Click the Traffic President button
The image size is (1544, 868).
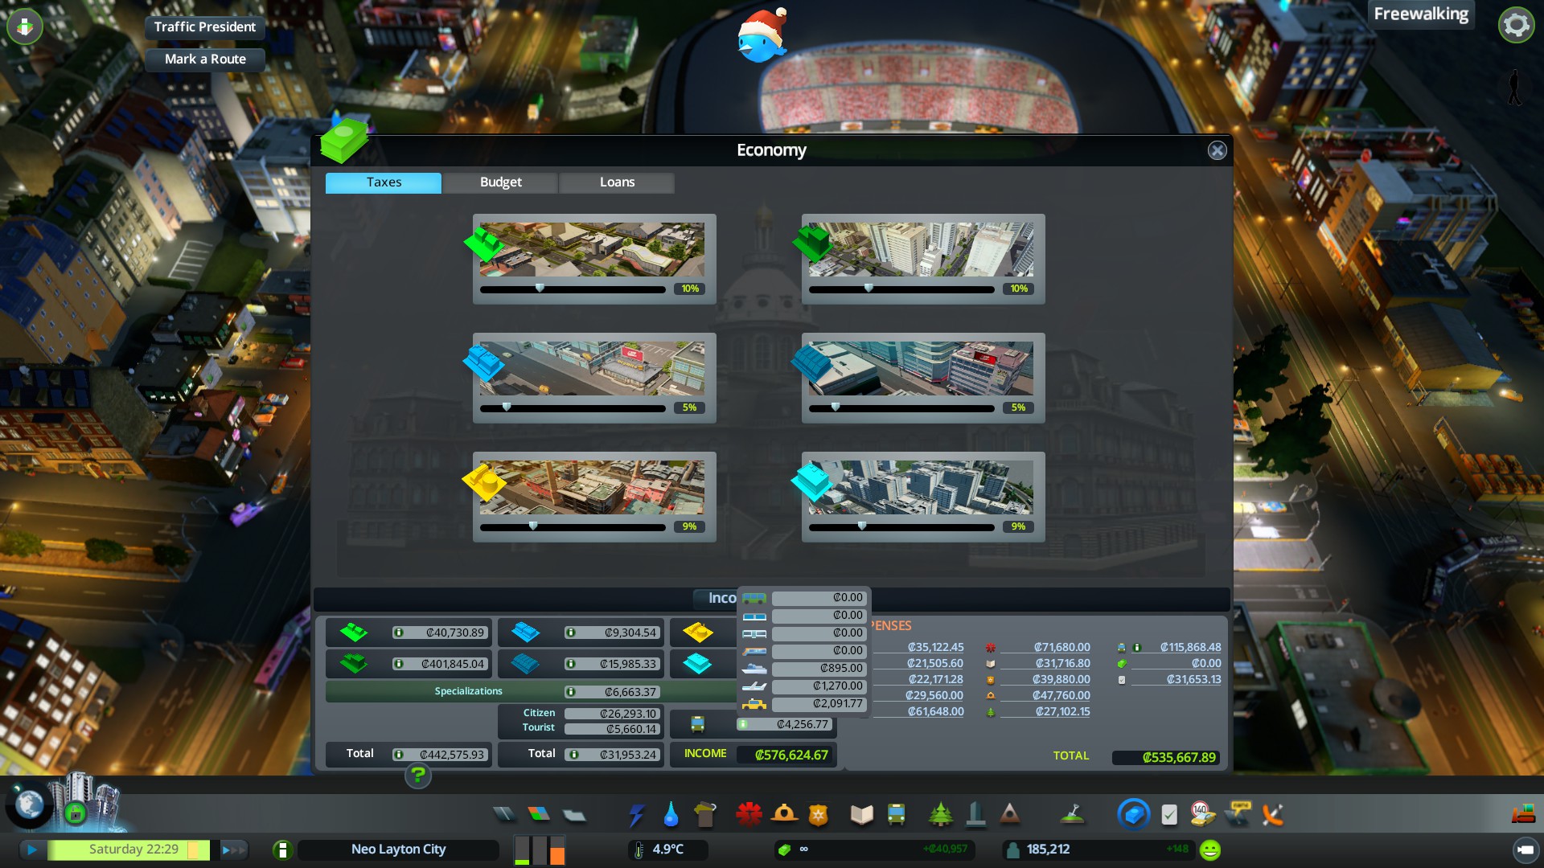(204, 27)
